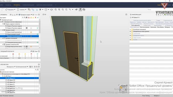173x97 pixels.
Task: Open the Фильтров нет dropdown
Action: tap(11, 67)
